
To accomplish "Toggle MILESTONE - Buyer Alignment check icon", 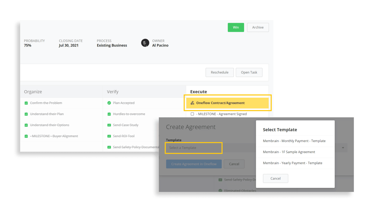I will [26, 136].
